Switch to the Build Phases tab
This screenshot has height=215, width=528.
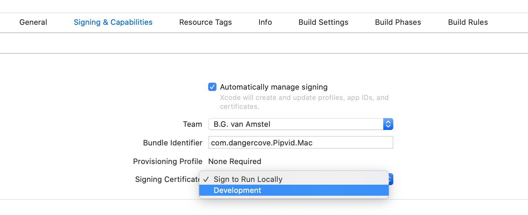click(398, 22)
